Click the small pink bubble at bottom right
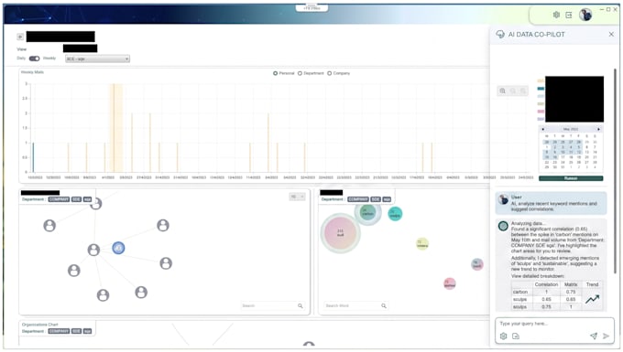Viewport: 623px width, 352px height. [449, 283]
